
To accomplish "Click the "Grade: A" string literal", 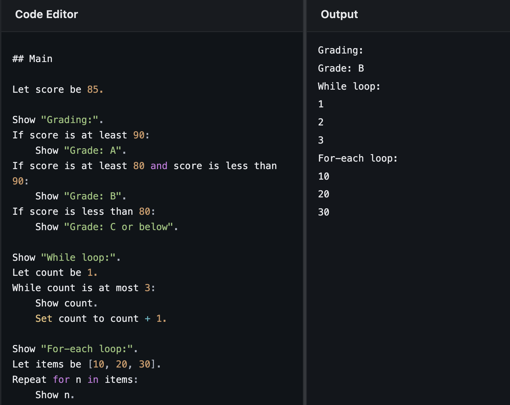I will pos(93,150).
